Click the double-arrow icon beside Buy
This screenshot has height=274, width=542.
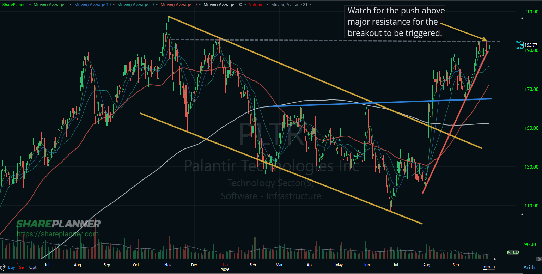pos(4,267)
